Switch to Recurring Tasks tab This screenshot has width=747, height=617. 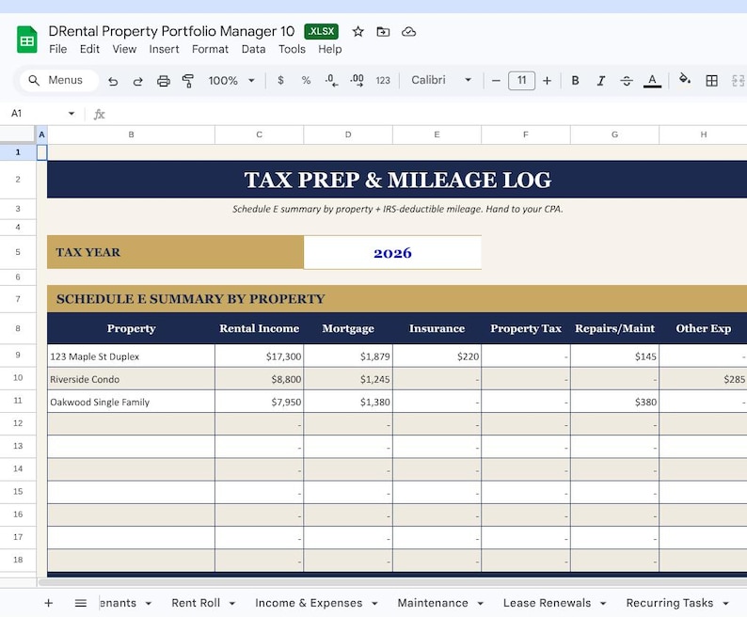tap(669, 603)
